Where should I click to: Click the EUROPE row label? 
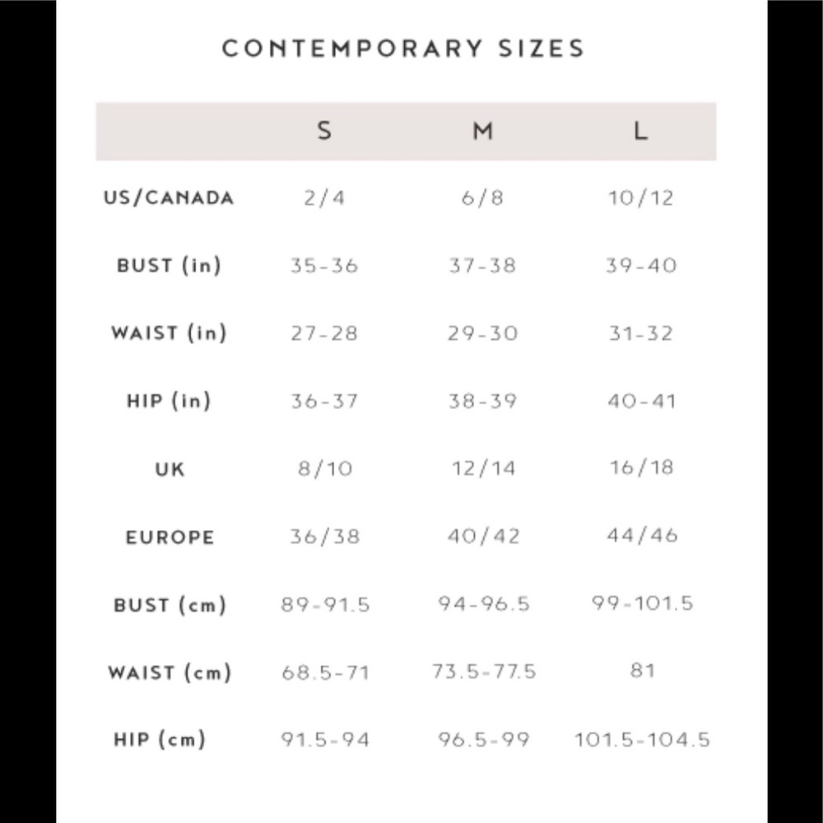click(170, 537)
